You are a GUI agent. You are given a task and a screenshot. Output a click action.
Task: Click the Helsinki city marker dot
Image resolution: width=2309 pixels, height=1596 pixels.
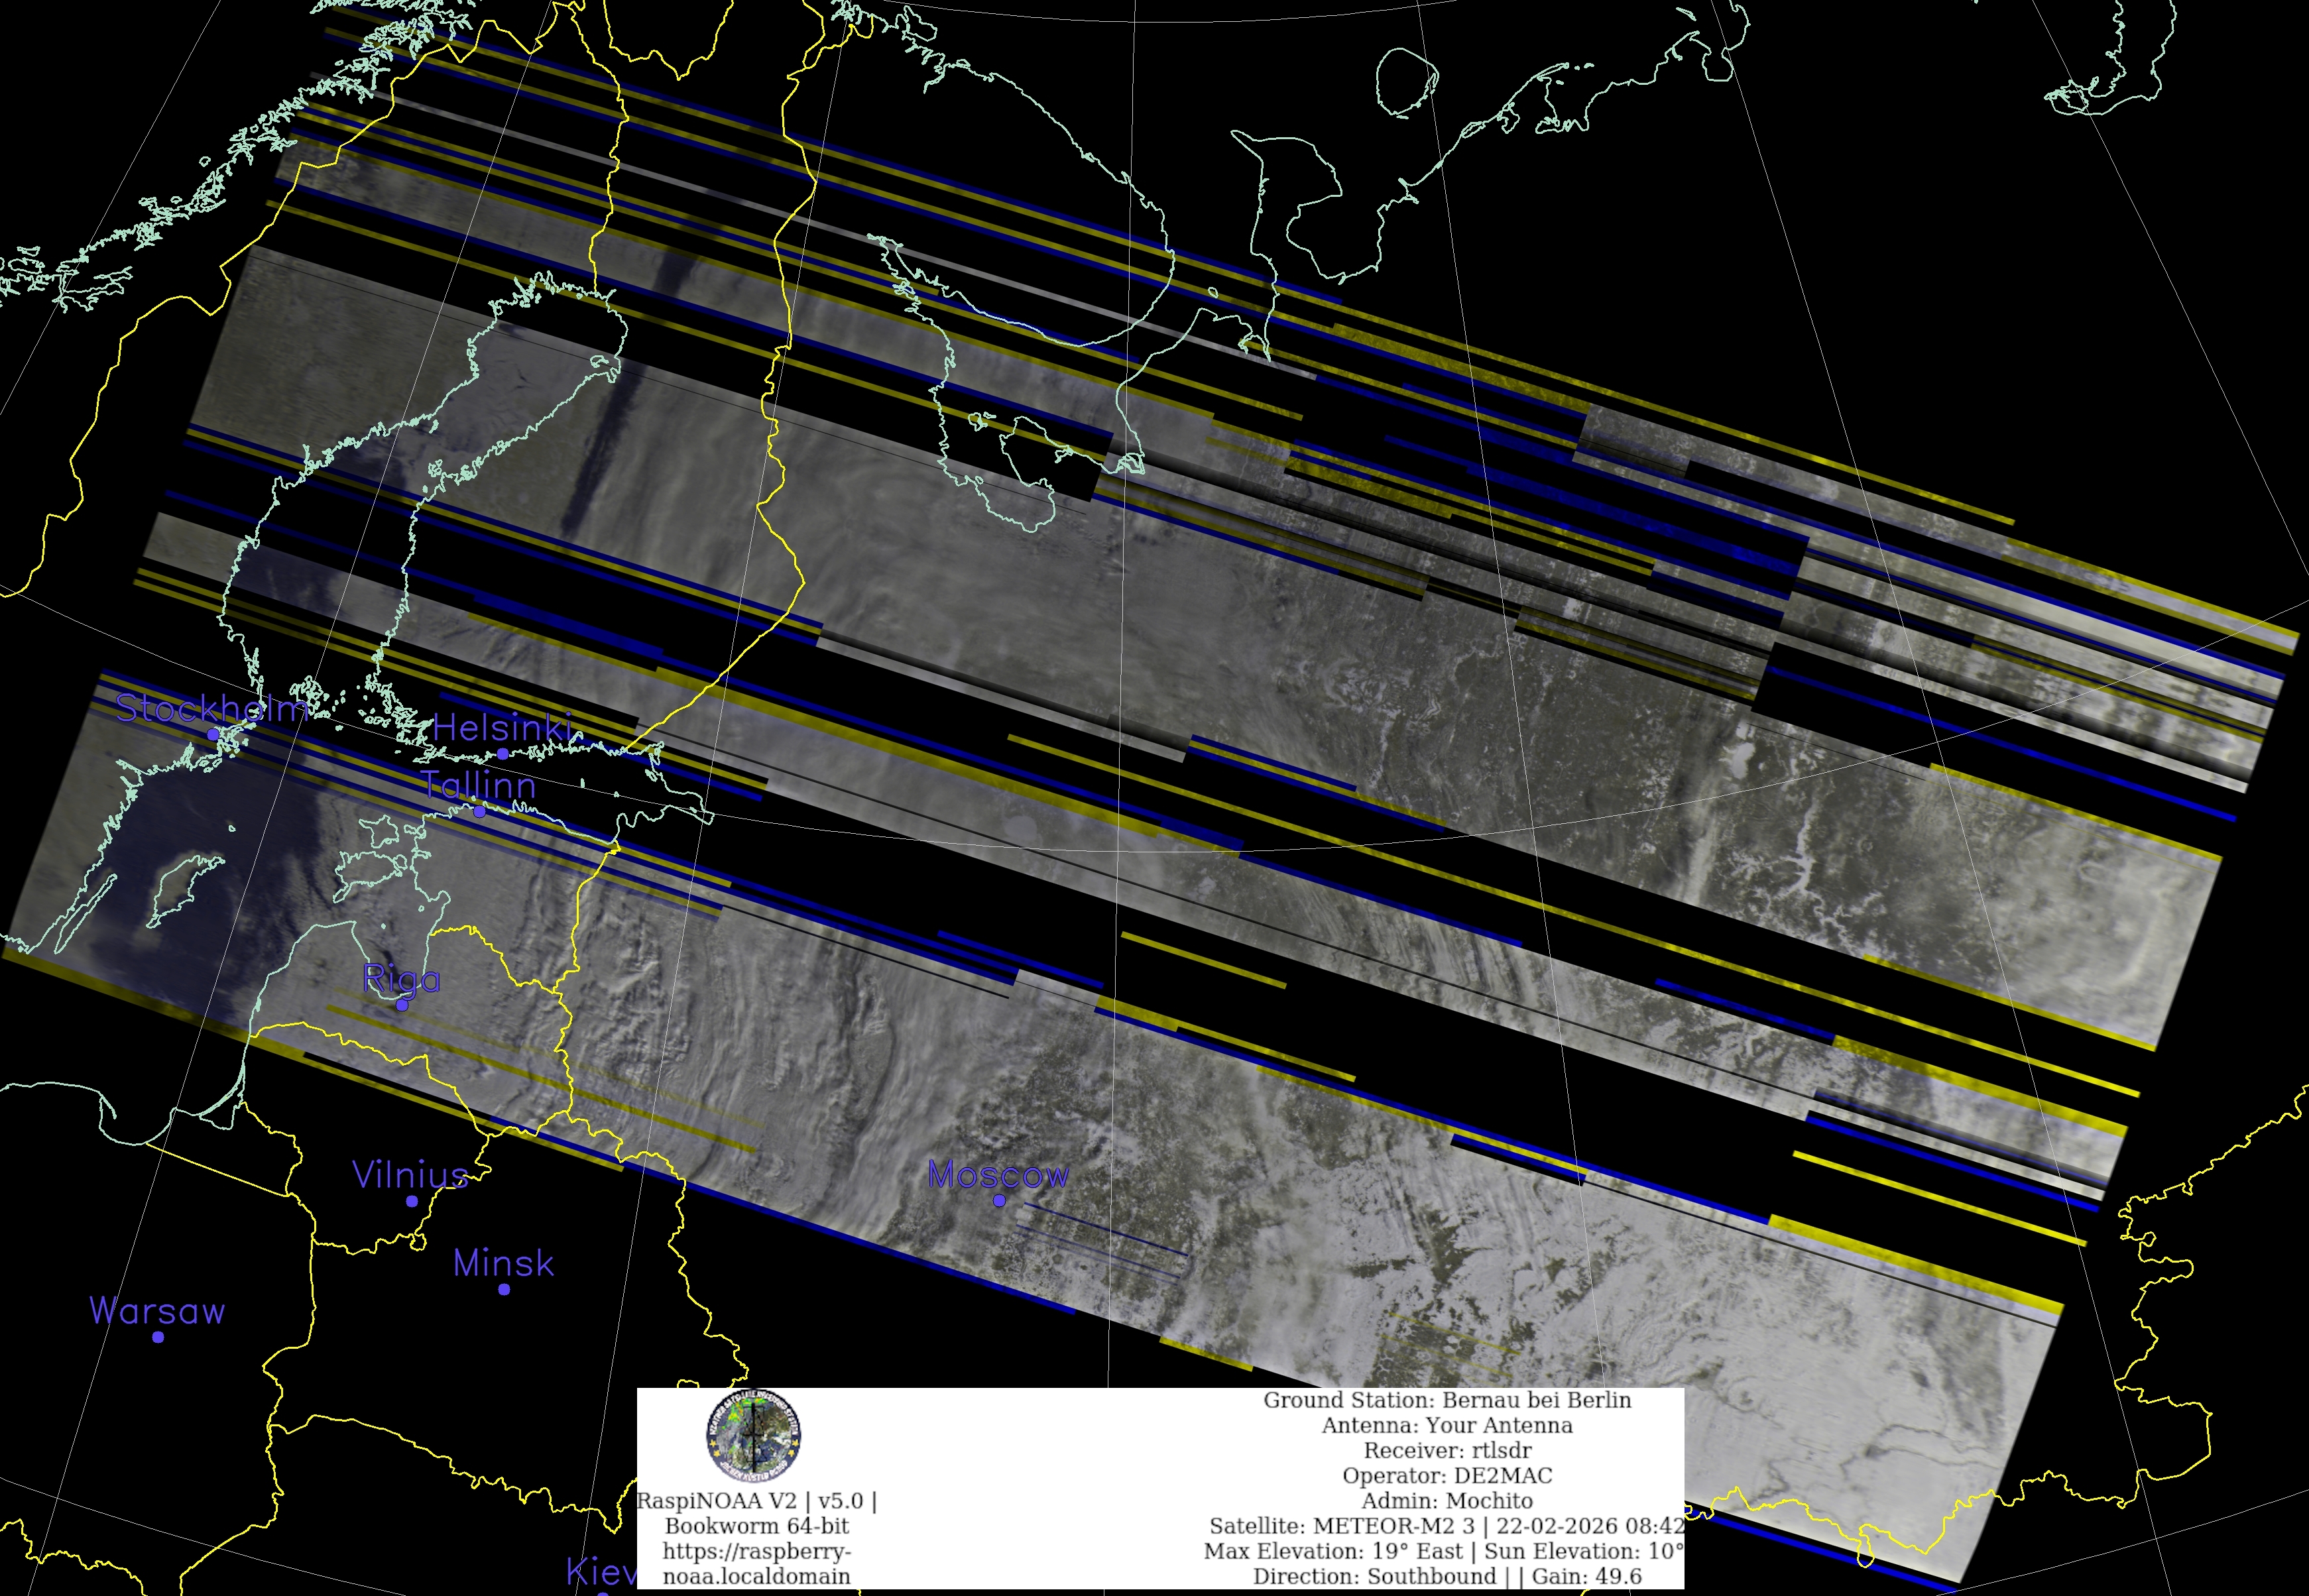503,754
